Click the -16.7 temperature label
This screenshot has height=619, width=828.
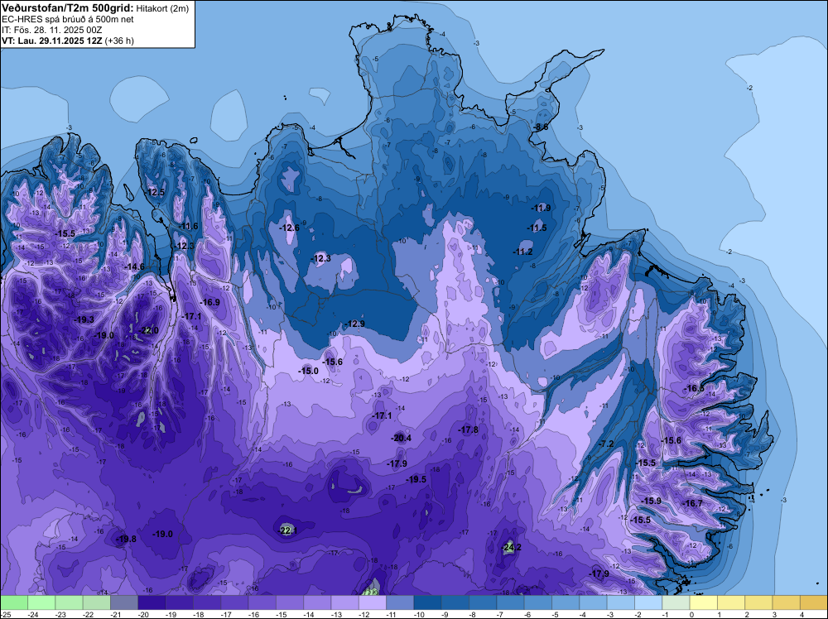[x=693, y=503]
